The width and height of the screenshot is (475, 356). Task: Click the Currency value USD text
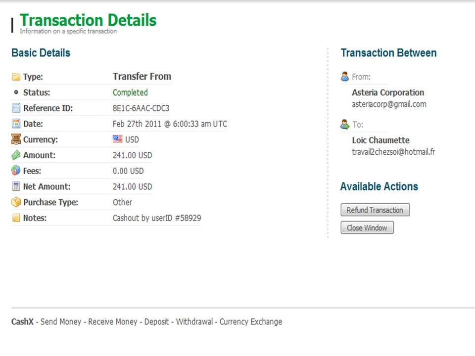click(132, 139)
